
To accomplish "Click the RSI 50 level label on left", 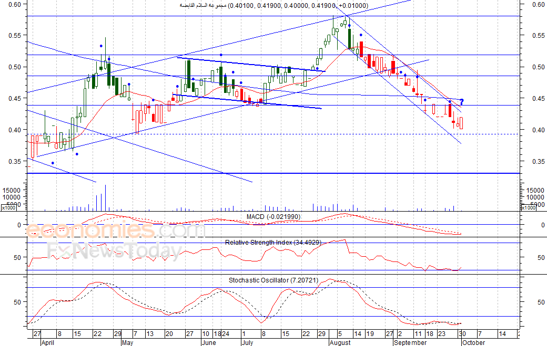I will coord(17,258).
